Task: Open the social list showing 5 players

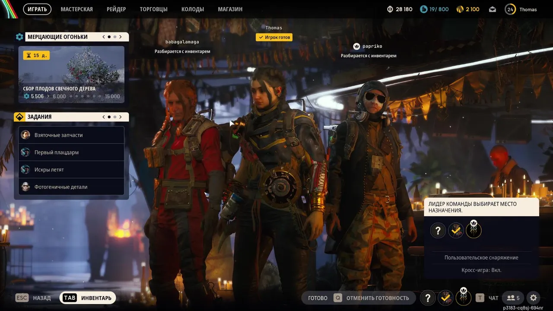Action: [513, 298]
